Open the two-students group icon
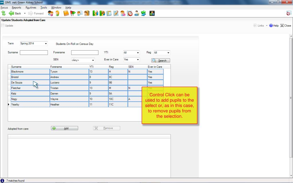This screenshot has height=183, width=293. click(50, 13)
